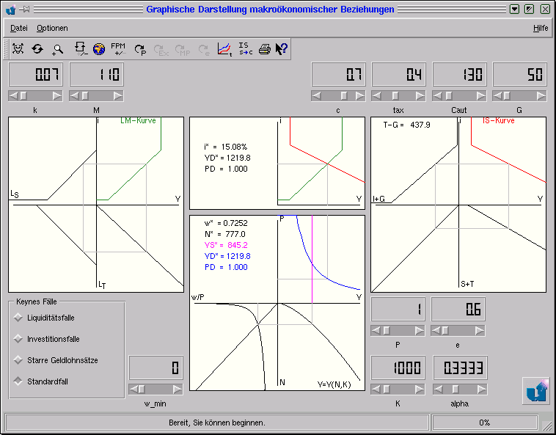Increase w_min with right slider arrow
This screenshot has height=435, width=556.
pos(178,390)
